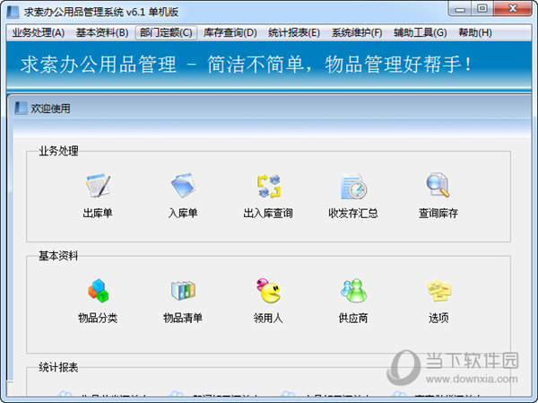Open the 收发存汇总 summary icon
The height and width of the screenshot is (403, 538).
[353, 187]
